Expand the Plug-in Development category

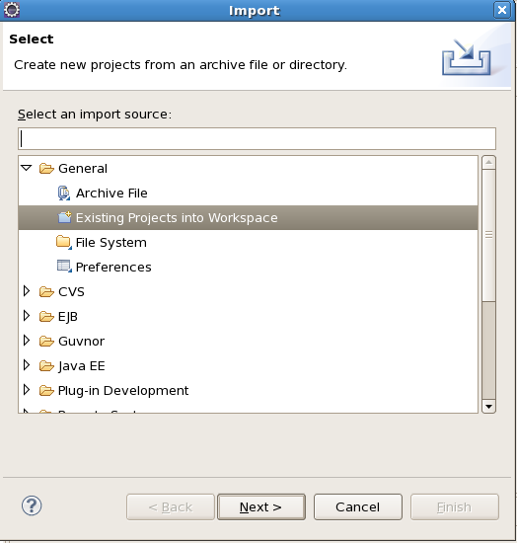27,390
